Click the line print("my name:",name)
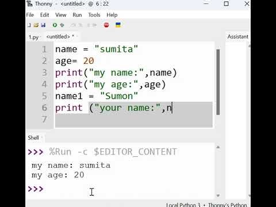 116,73
